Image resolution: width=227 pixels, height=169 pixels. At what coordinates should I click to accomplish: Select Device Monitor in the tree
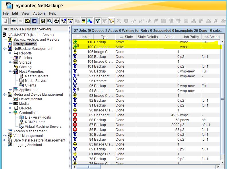coord(31,99)
